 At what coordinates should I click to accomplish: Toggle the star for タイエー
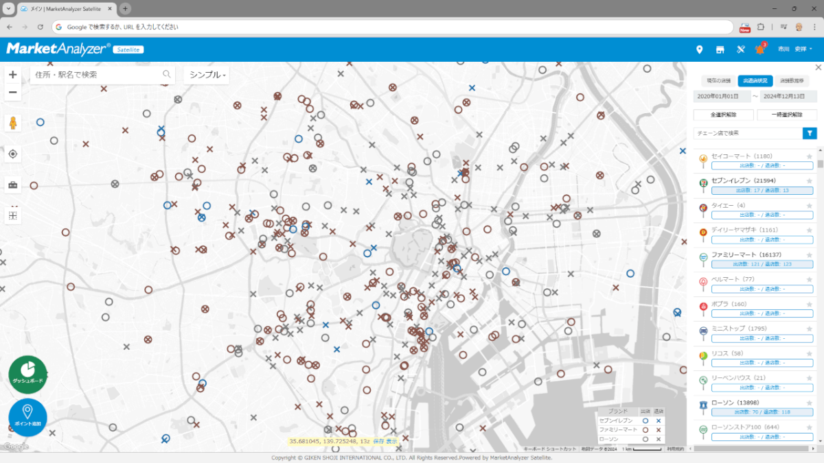pos(810,207)
